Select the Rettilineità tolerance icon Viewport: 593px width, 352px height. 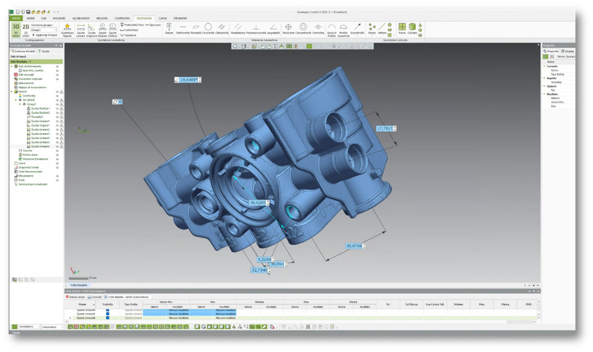183,27
